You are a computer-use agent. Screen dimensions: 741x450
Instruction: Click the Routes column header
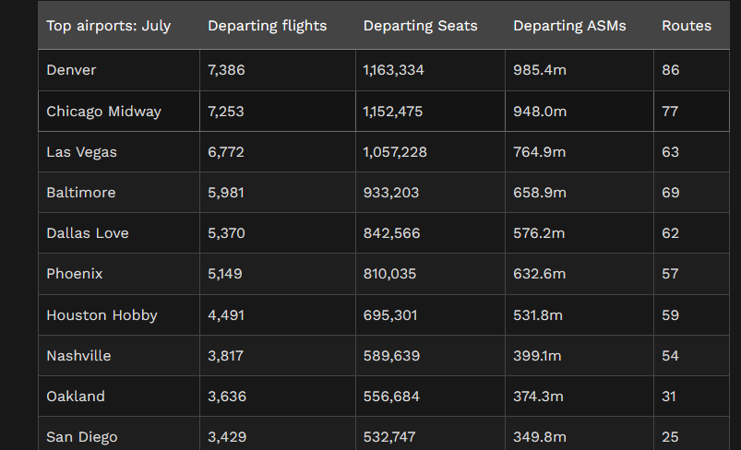tap(687, 26)
